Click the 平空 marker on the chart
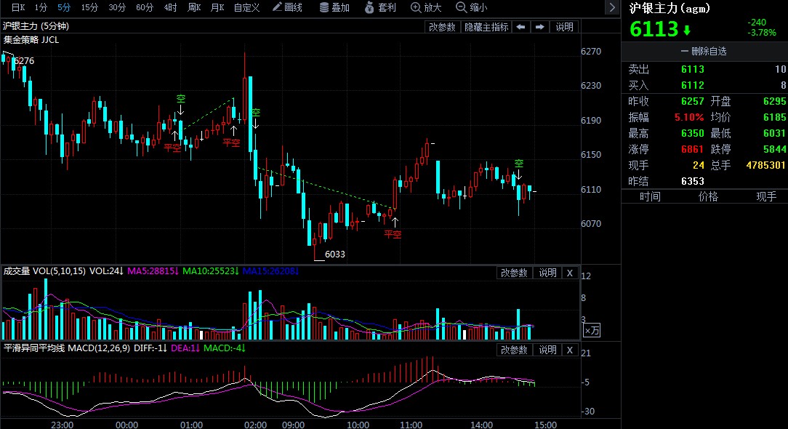The width and height of the screenshot is (788, 429). 393,234
